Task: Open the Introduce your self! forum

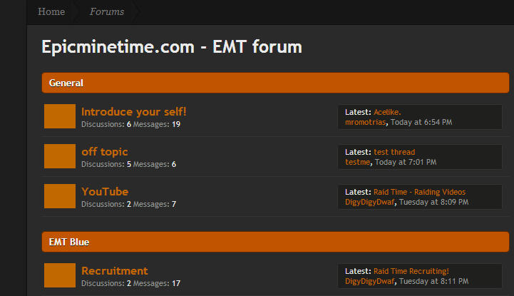Action: 134,111
